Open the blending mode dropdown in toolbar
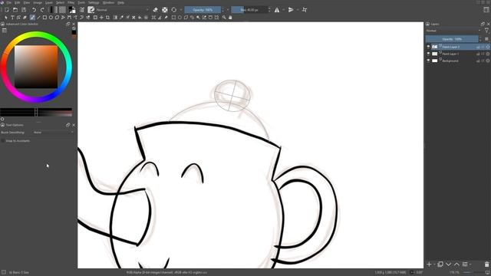The image size is (491, 276). [122, 10]
